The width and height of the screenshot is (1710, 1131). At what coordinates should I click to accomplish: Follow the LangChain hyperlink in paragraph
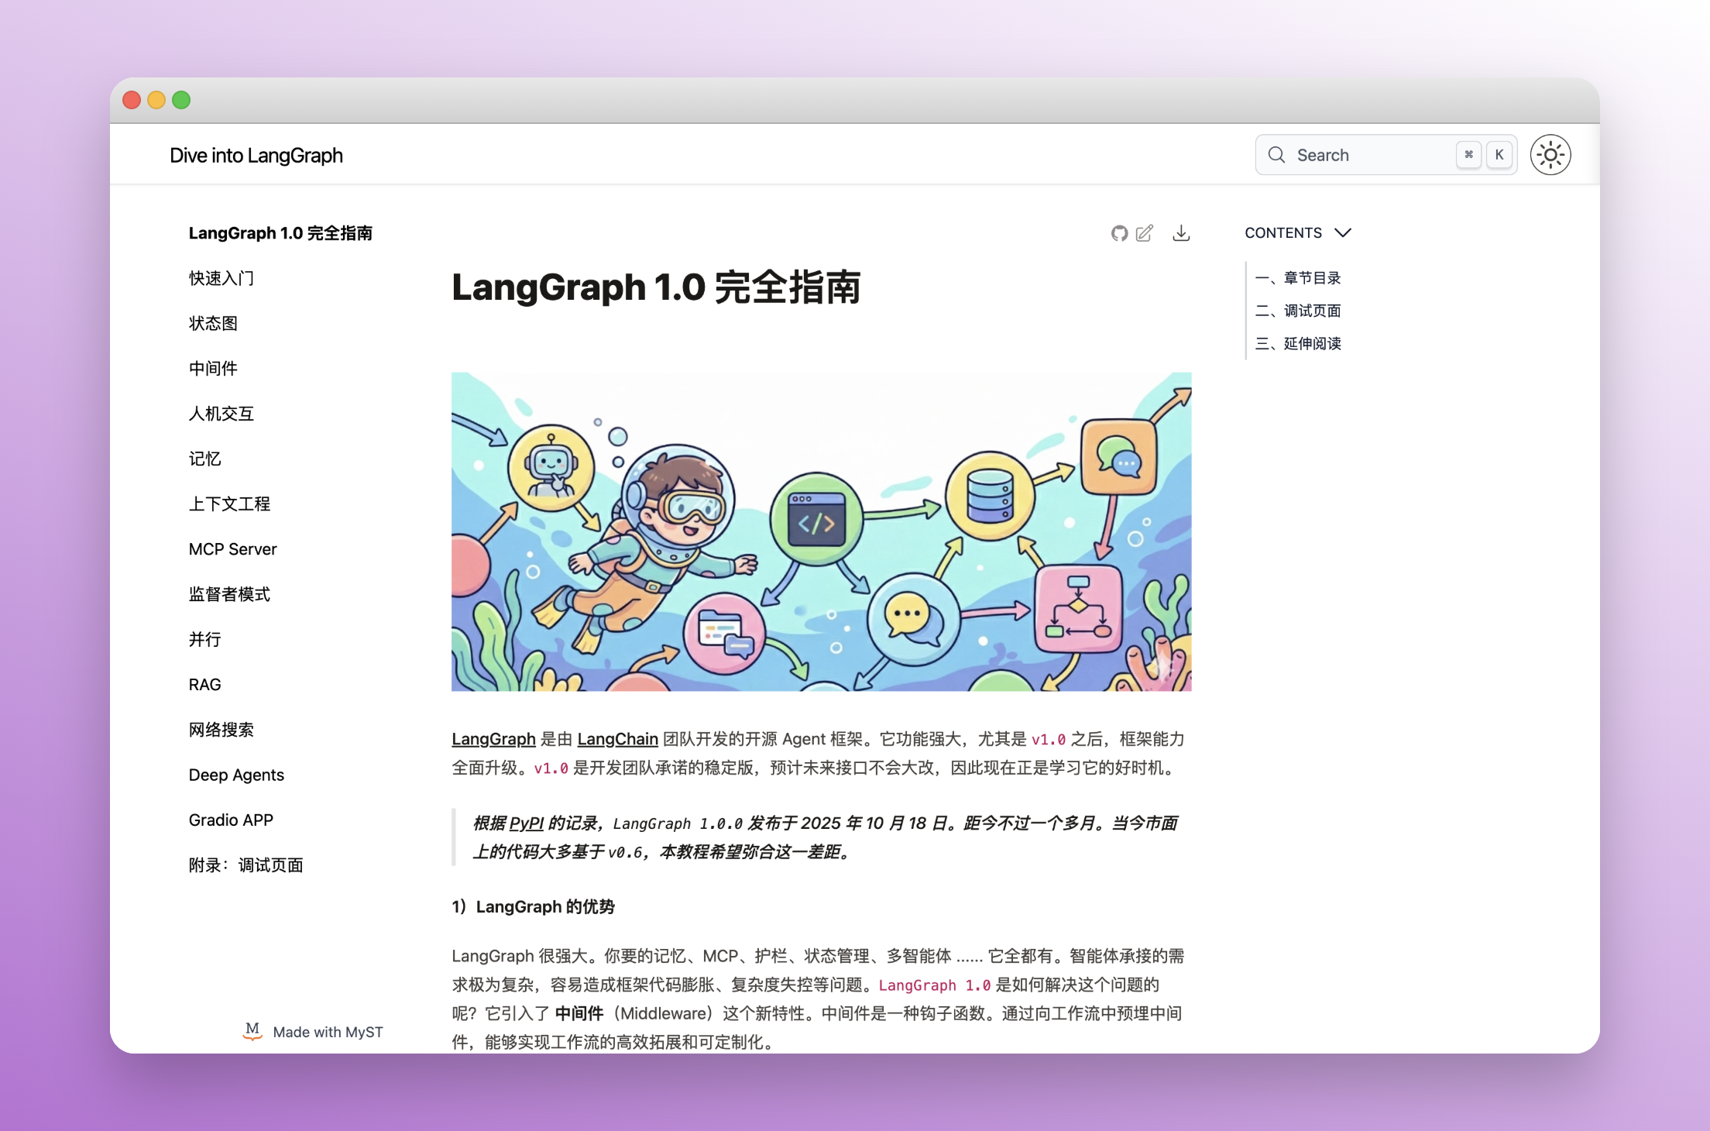click(x=617, y=739)
